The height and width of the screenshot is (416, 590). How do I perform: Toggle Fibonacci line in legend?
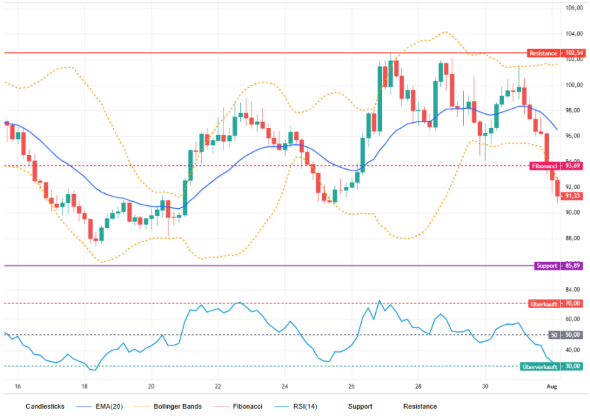(247, 406)
